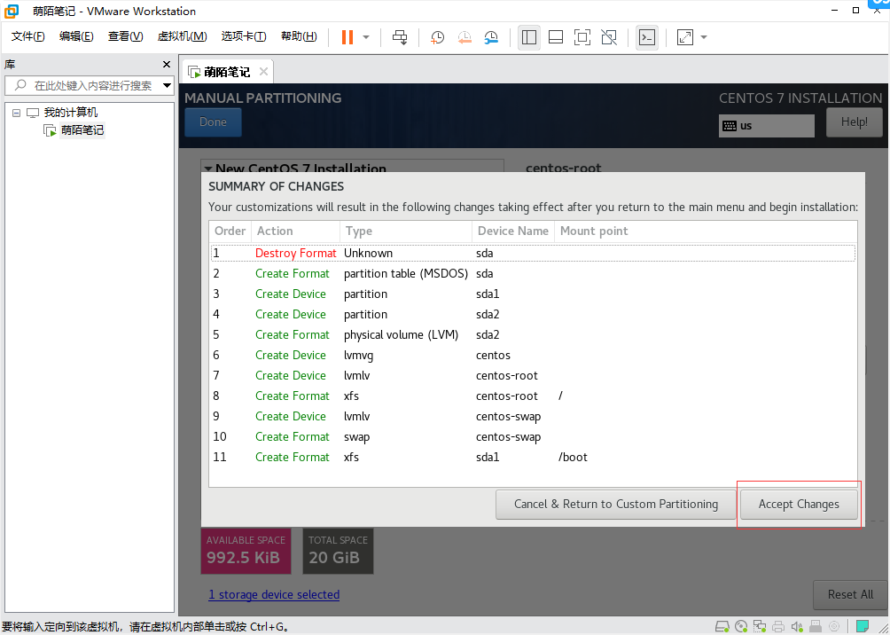Open the 查看(V) menu
Screen dimensions: 890x635
[126, 36]
